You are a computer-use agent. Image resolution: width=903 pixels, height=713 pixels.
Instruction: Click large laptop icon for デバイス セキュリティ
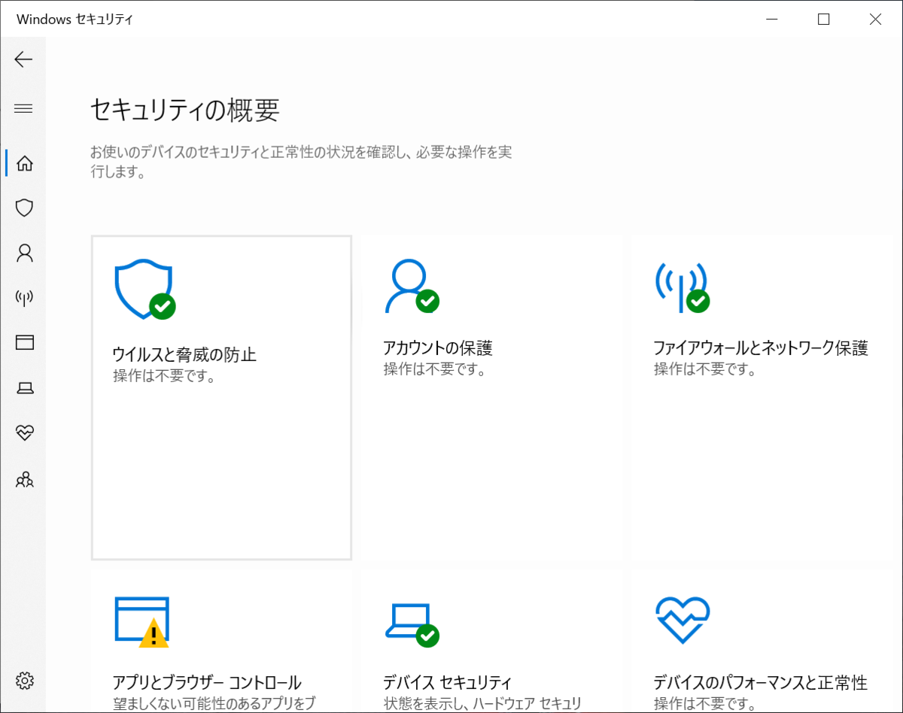click(x=412, y=625)
